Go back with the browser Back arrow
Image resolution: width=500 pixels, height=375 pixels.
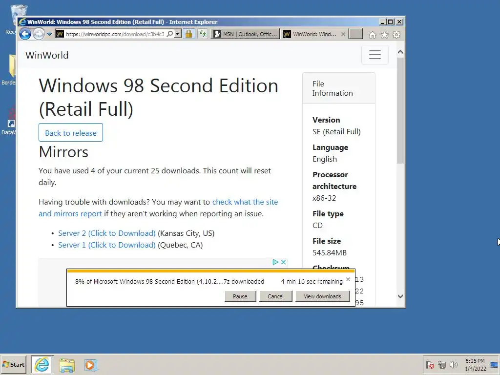(x=25, y=34)
